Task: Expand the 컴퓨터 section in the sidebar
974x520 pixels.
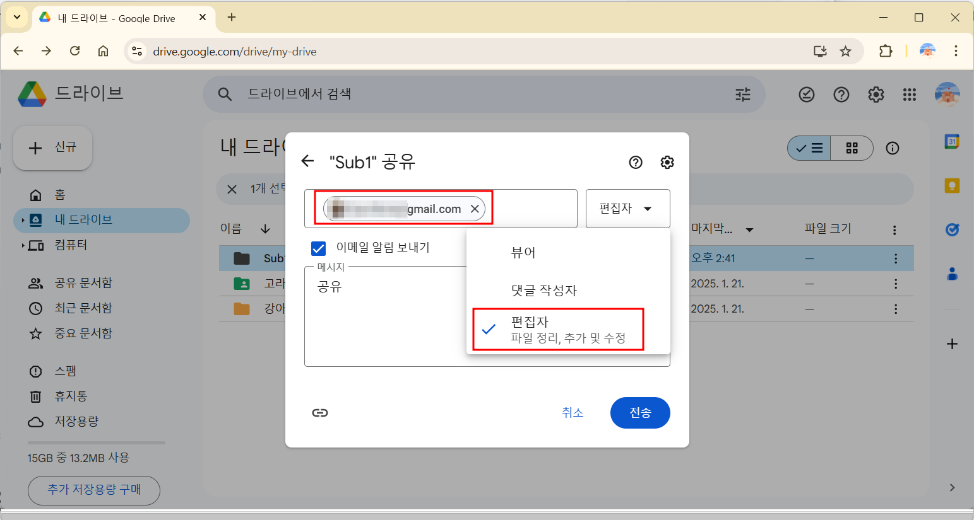Action: click(x=23, y=245)
